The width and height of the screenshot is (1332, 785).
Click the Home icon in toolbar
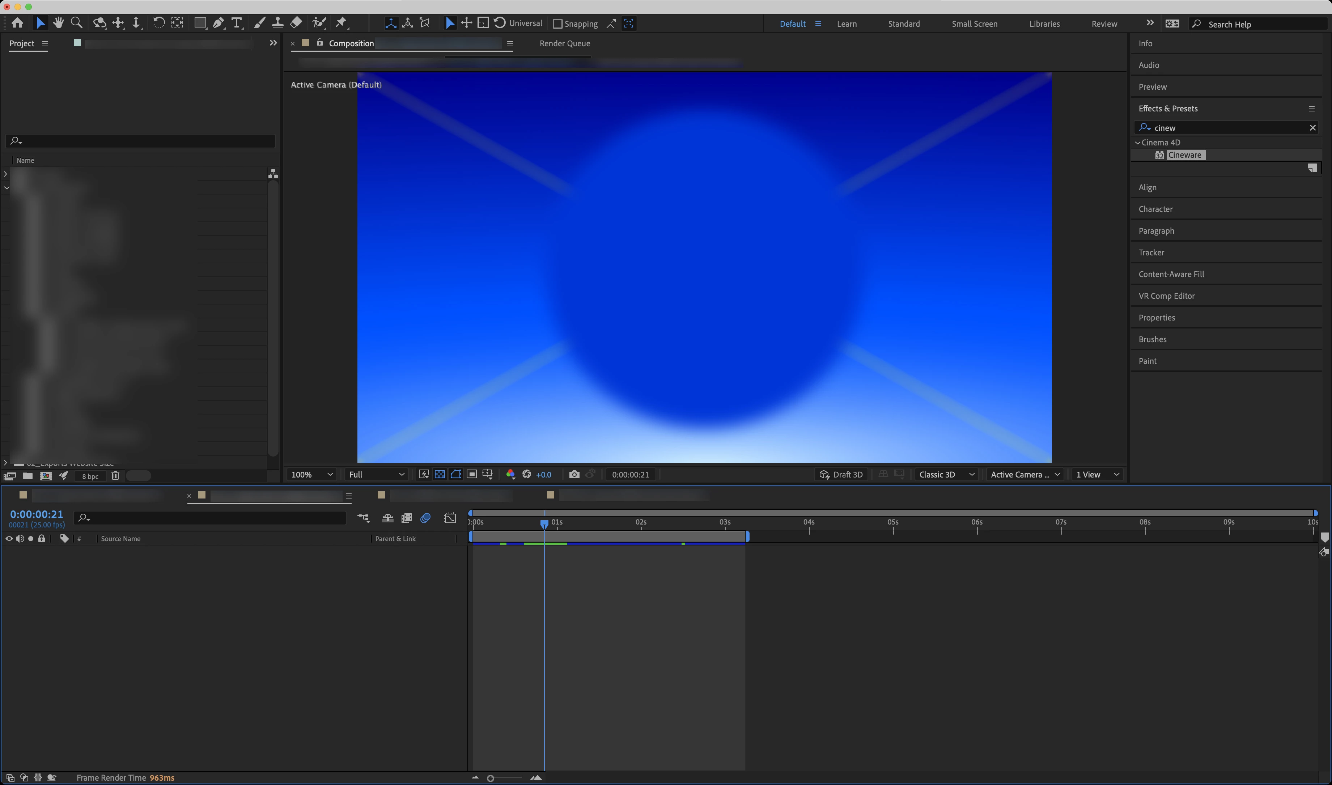[17, 23]
